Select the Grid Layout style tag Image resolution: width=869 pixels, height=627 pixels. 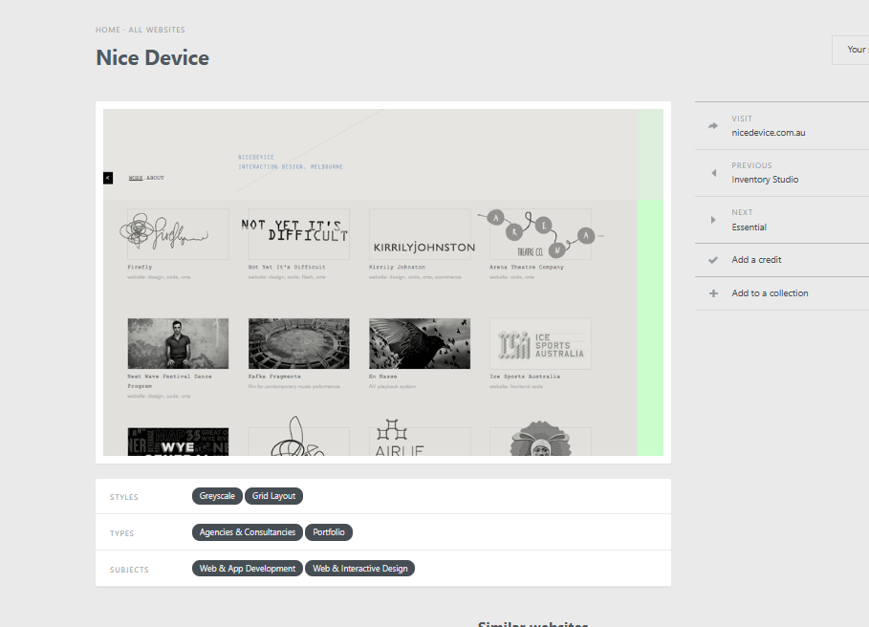coord(274,496)
